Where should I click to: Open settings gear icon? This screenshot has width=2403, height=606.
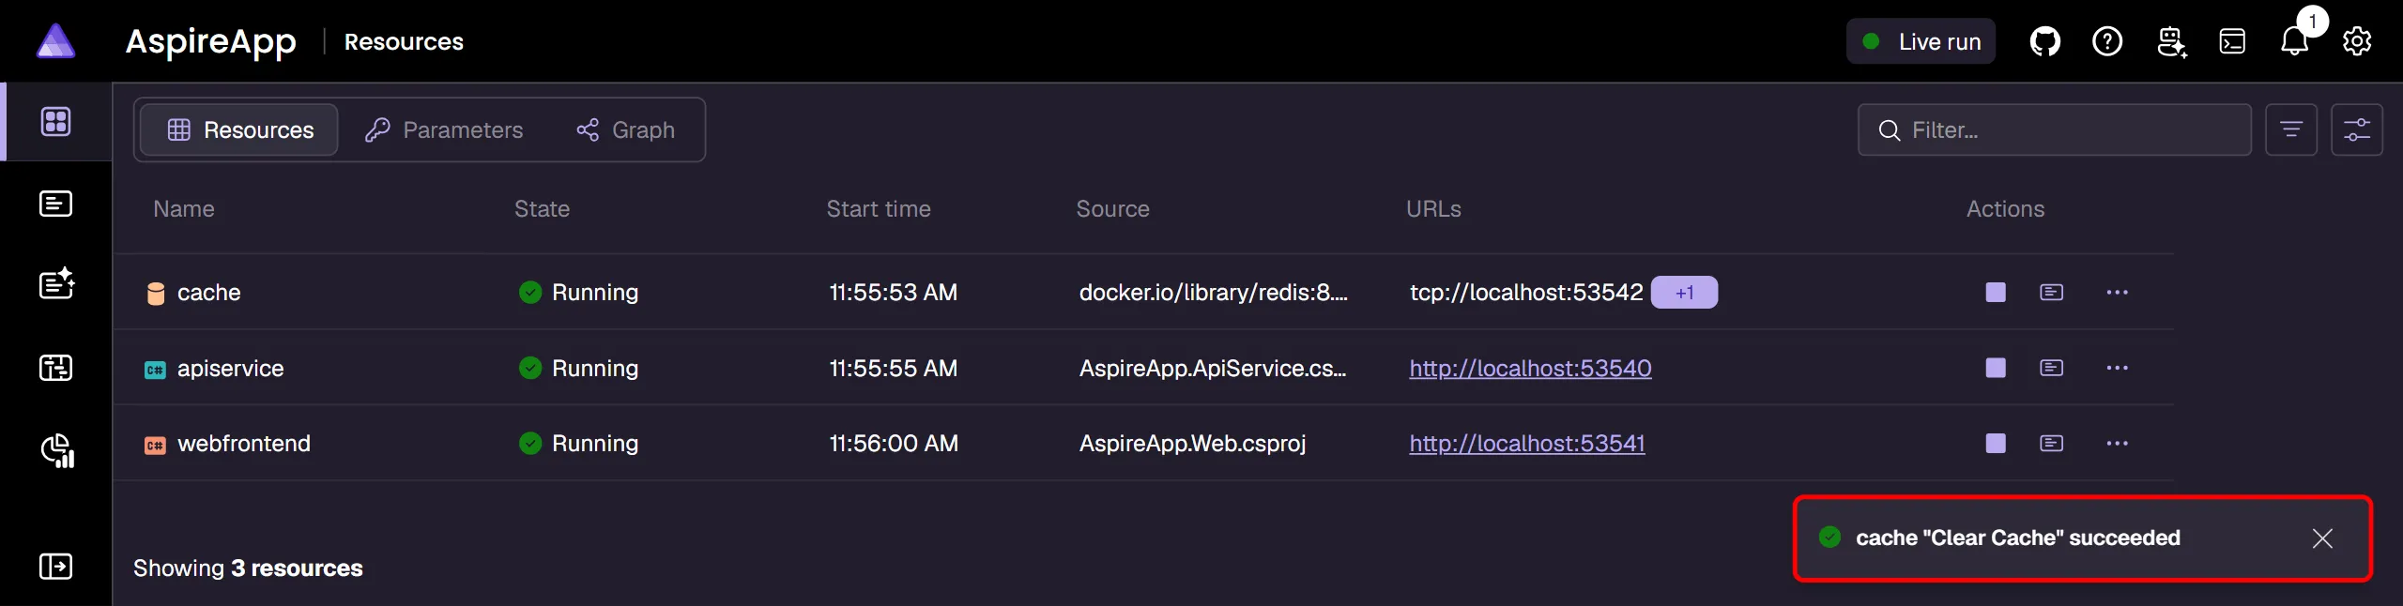[2357, 41]
